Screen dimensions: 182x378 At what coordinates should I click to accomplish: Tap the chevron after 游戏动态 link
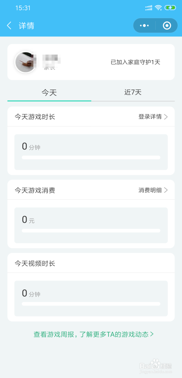[x=152, y=334]
